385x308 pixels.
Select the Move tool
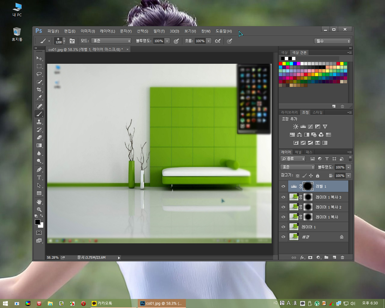39,58
